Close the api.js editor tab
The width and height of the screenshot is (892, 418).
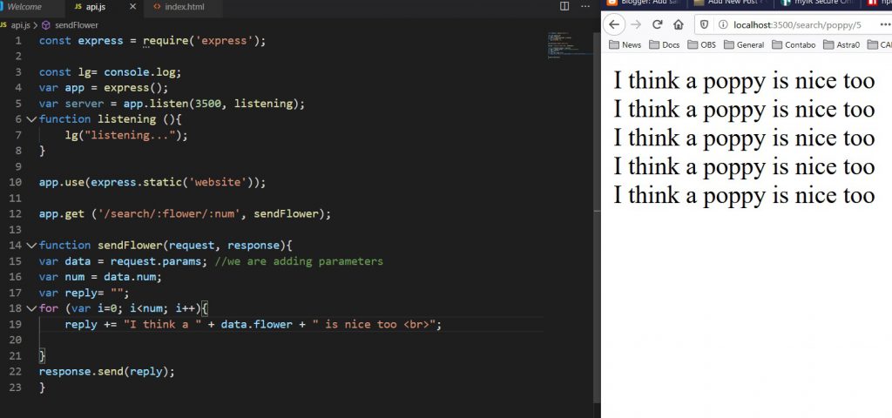132,7
